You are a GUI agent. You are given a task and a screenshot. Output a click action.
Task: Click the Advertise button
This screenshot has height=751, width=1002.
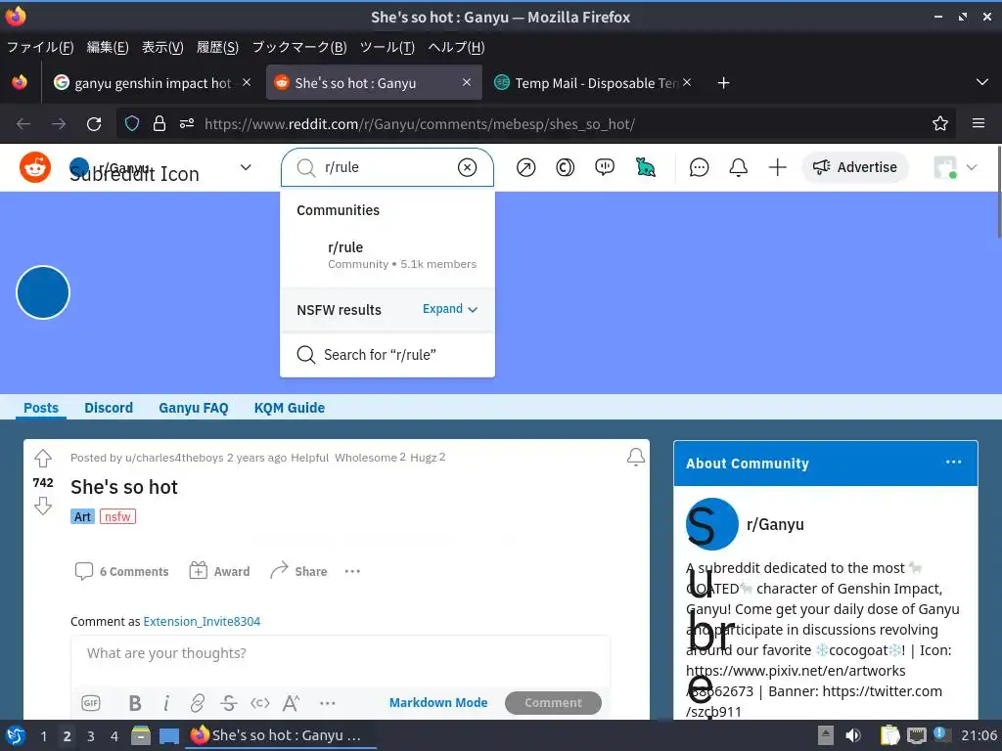(855, 167)
